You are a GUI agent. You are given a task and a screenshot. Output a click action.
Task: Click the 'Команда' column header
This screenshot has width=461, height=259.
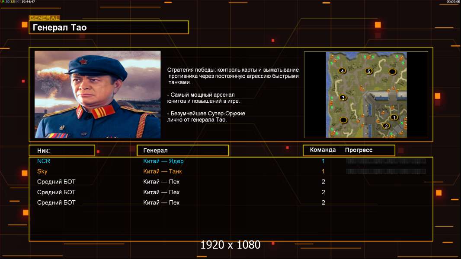323,150
